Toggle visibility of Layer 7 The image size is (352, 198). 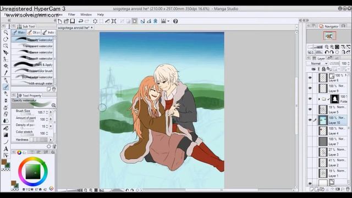(310, 141)
